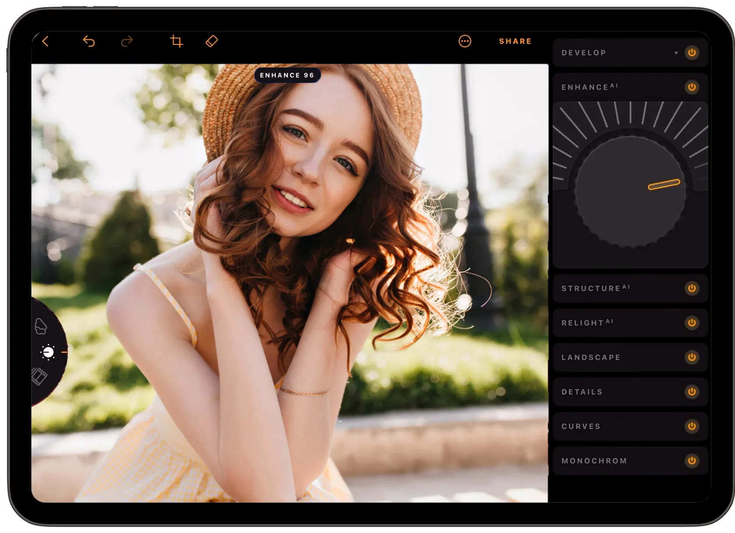The image size is (735, 533).
Task: Open the Develop section
Action: click(612, 53)
